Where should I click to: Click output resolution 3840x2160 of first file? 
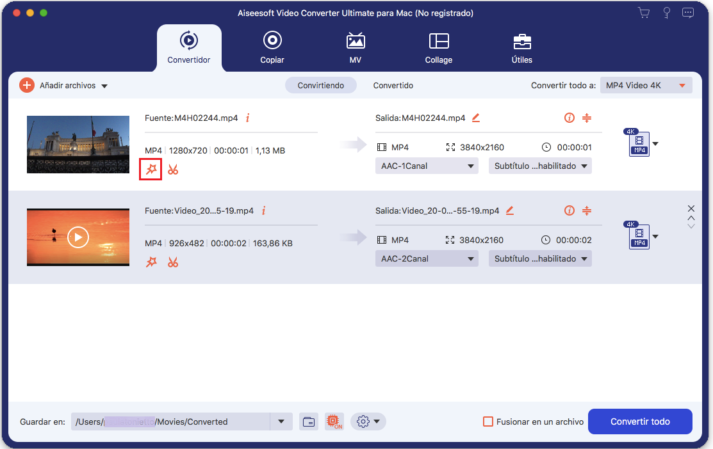click(482, 148)
